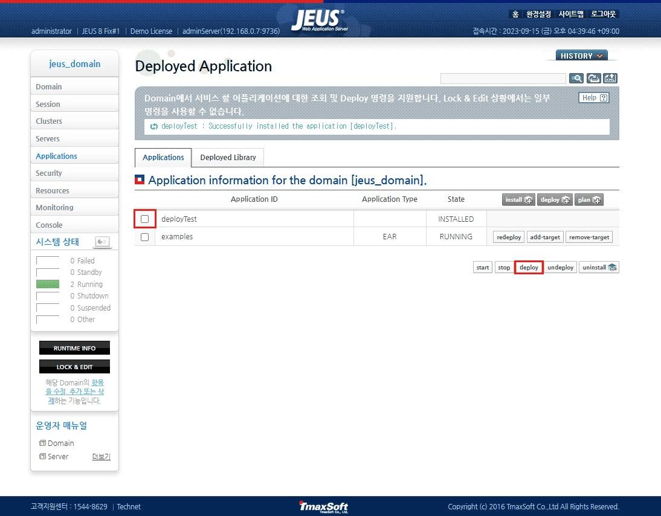Open Server manual entry icon

coord(42,457)
